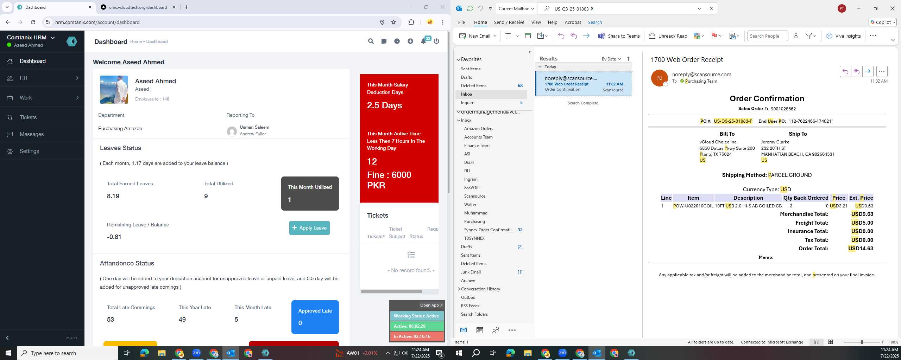Click the plus add icon in HRM header

[x=410, y=41]
